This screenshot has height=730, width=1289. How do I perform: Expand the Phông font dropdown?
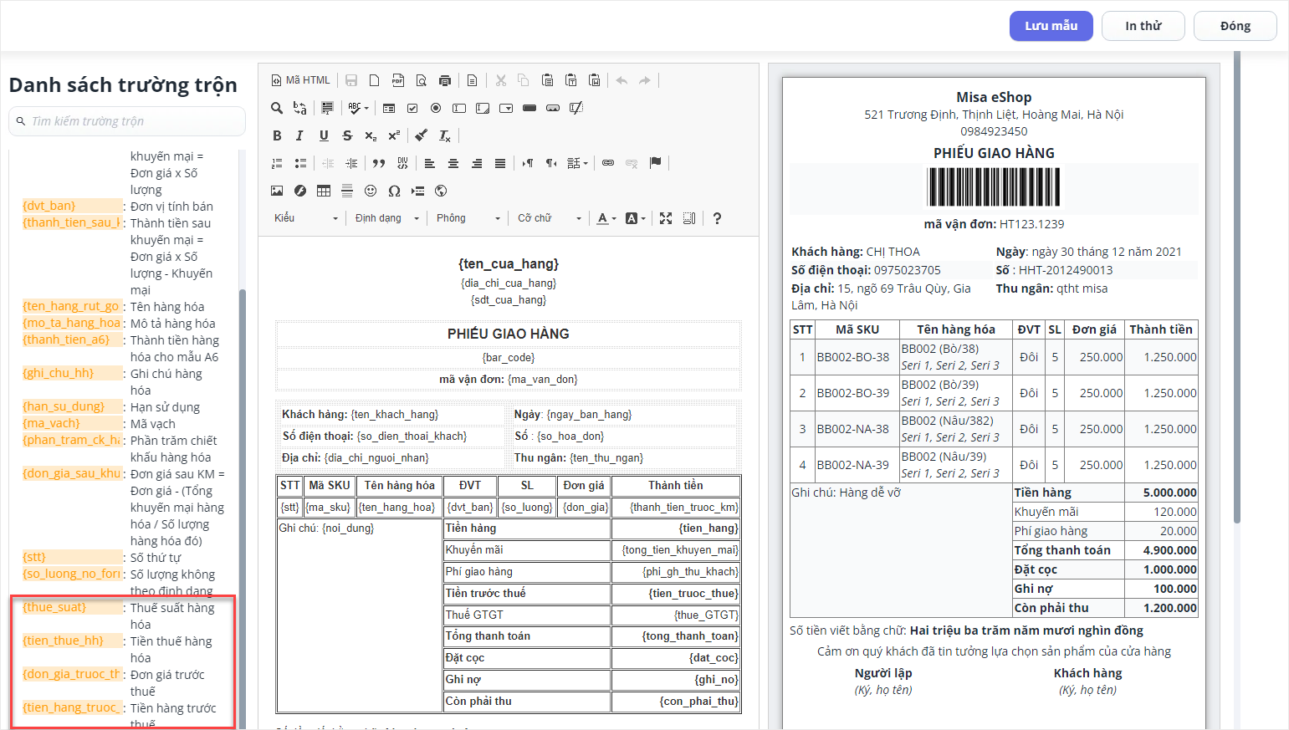pos(468,218)
